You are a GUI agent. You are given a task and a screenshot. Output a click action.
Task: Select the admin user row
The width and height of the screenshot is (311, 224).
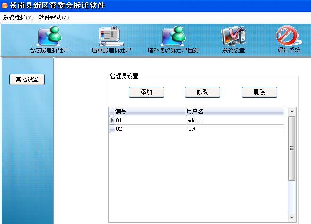click(235, 120)
